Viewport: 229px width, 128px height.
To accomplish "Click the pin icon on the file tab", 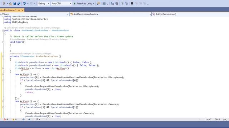I will pyautogui.click(x=19, y=10).
